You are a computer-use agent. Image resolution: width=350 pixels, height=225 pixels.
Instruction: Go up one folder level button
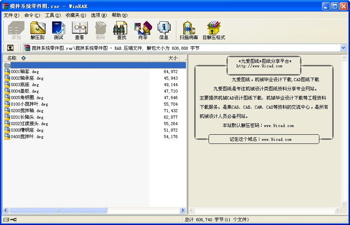10,48
